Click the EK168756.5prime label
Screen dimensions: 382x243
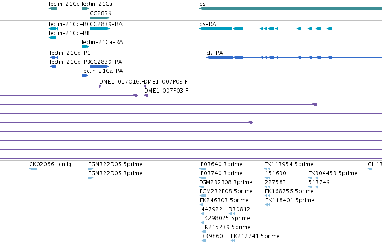tap(289, 191)
